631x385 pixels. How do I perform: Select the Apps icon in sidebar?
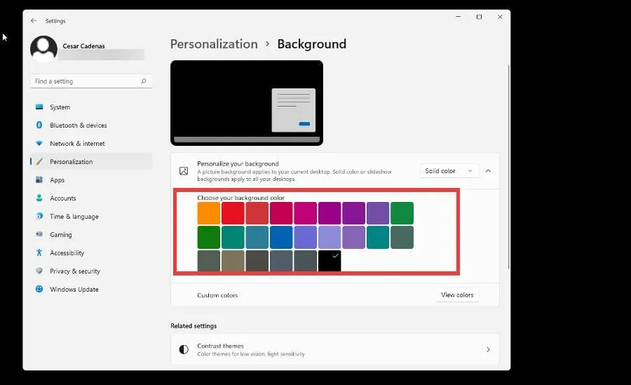(39, 180)
